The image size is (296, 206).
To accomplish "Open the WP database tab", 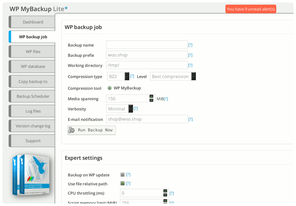I will click(x=32, y=67).
